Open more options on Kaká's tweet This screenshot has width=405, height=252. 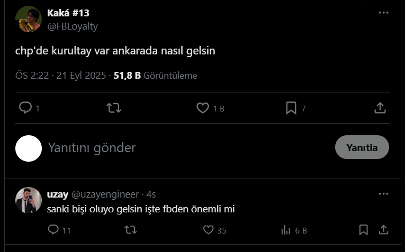pos(384,13)
